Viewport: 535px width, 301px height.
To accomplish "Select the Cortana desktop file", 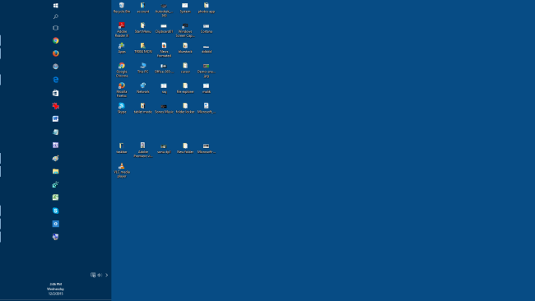I will pos(207,28).
